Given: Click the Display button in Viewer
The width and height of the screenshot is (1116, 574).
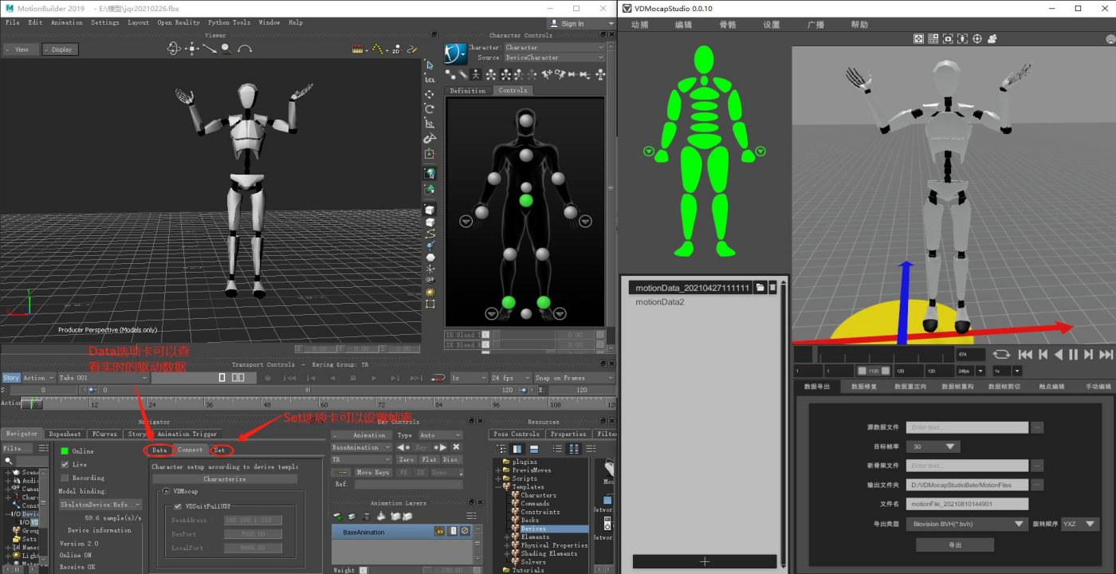Looking at the screenshot, I should (x=60, y=49).
